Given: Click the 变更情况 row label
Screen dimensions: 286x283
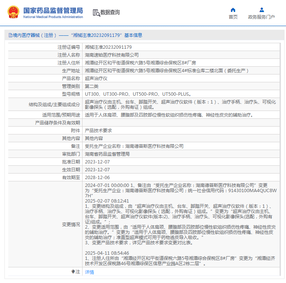Looking at the screenshot, I should [x=71, y=225].
